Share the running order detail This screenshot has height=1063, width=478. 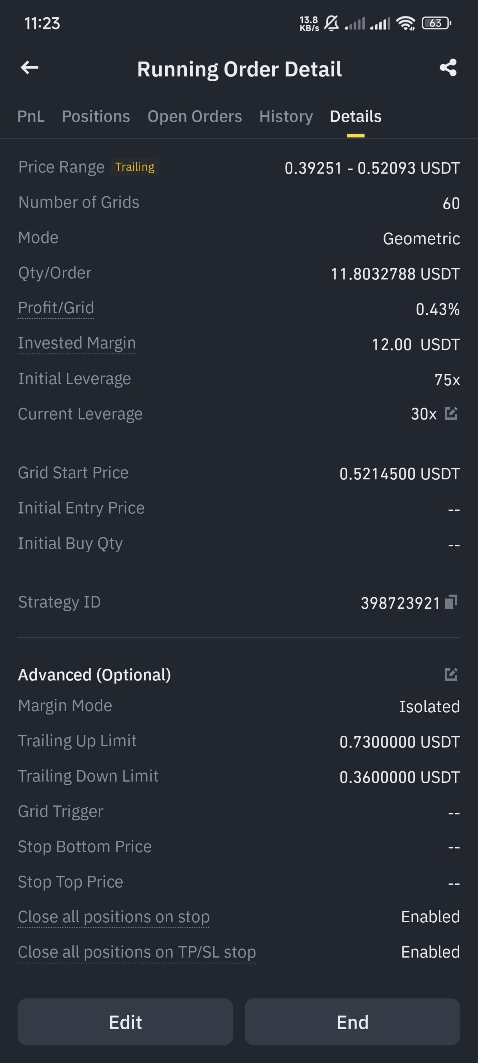coord(448,68)
